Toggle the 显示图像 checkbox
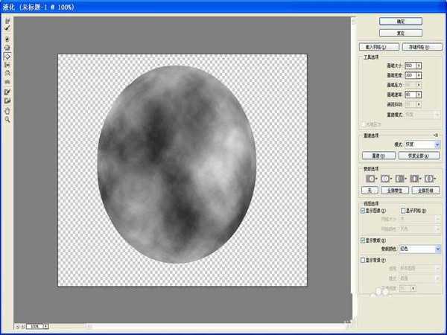The height and width of the screenshot is (335, 447). tap(363, 211)
